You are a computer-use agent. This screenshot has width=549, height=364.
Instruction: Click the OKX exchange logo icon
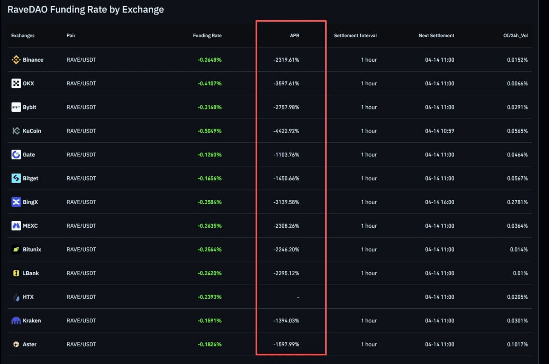click(x=16, y=84)
